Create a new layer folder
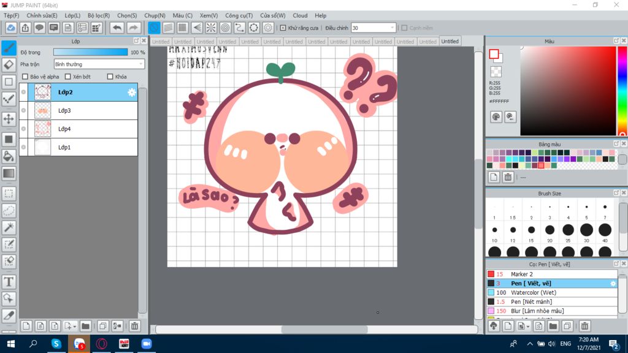Image resolution: width=628 pixels, height=353 pixels. 85,326
